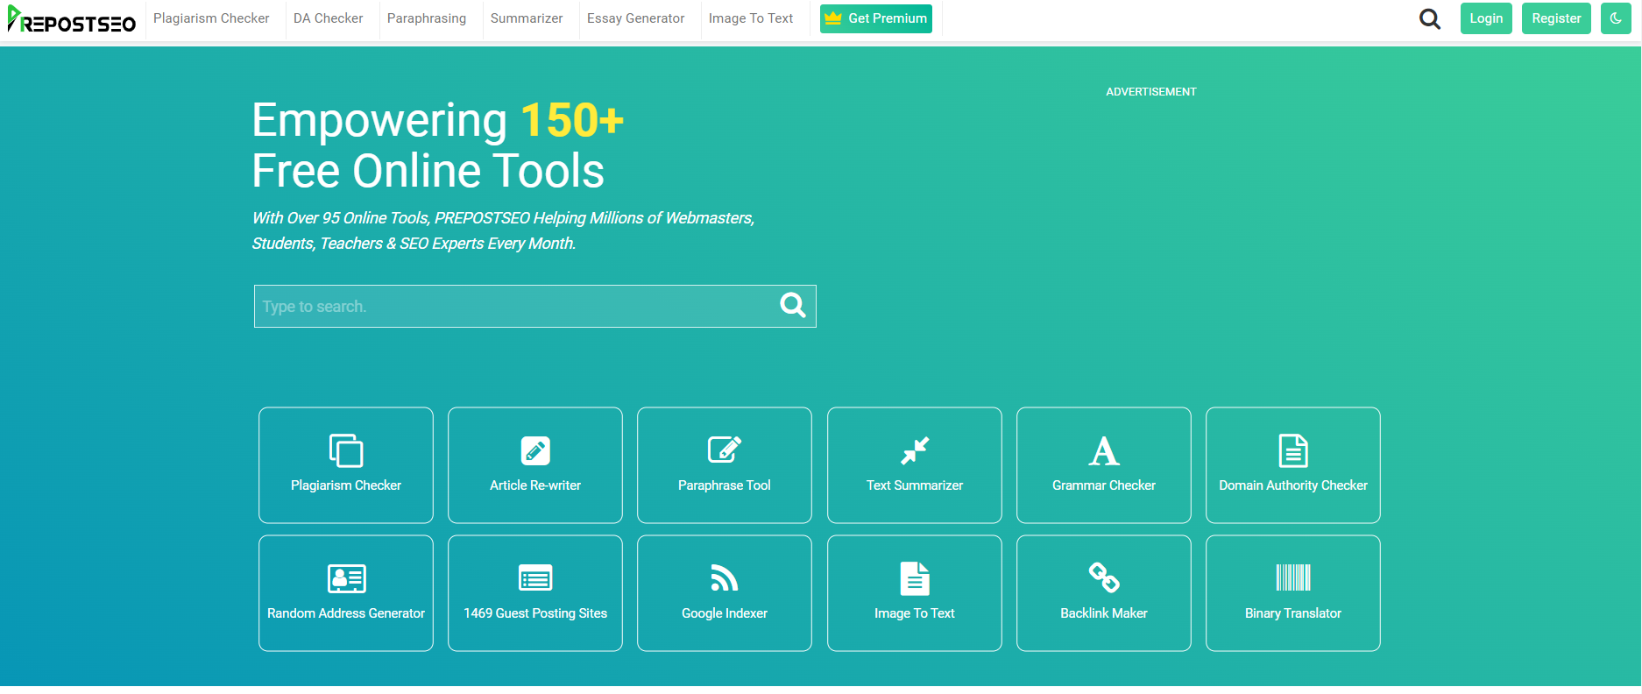The image size is (1642, 694).
Task: Submit search with hero magnifier icon
Action: pyautogui.click(x=793, y=305)
